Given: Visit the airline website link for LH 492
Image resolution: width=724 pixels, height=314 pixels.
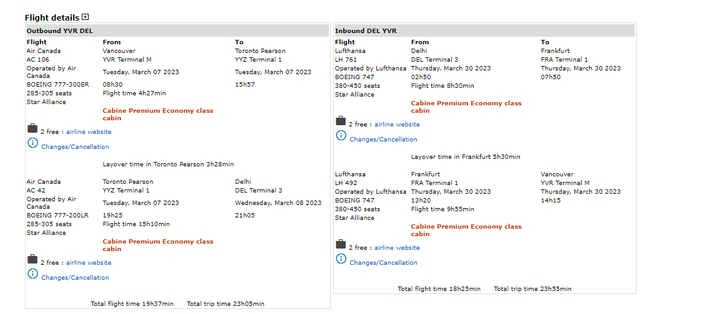Looking at the screenshot, I should [397, 248].
